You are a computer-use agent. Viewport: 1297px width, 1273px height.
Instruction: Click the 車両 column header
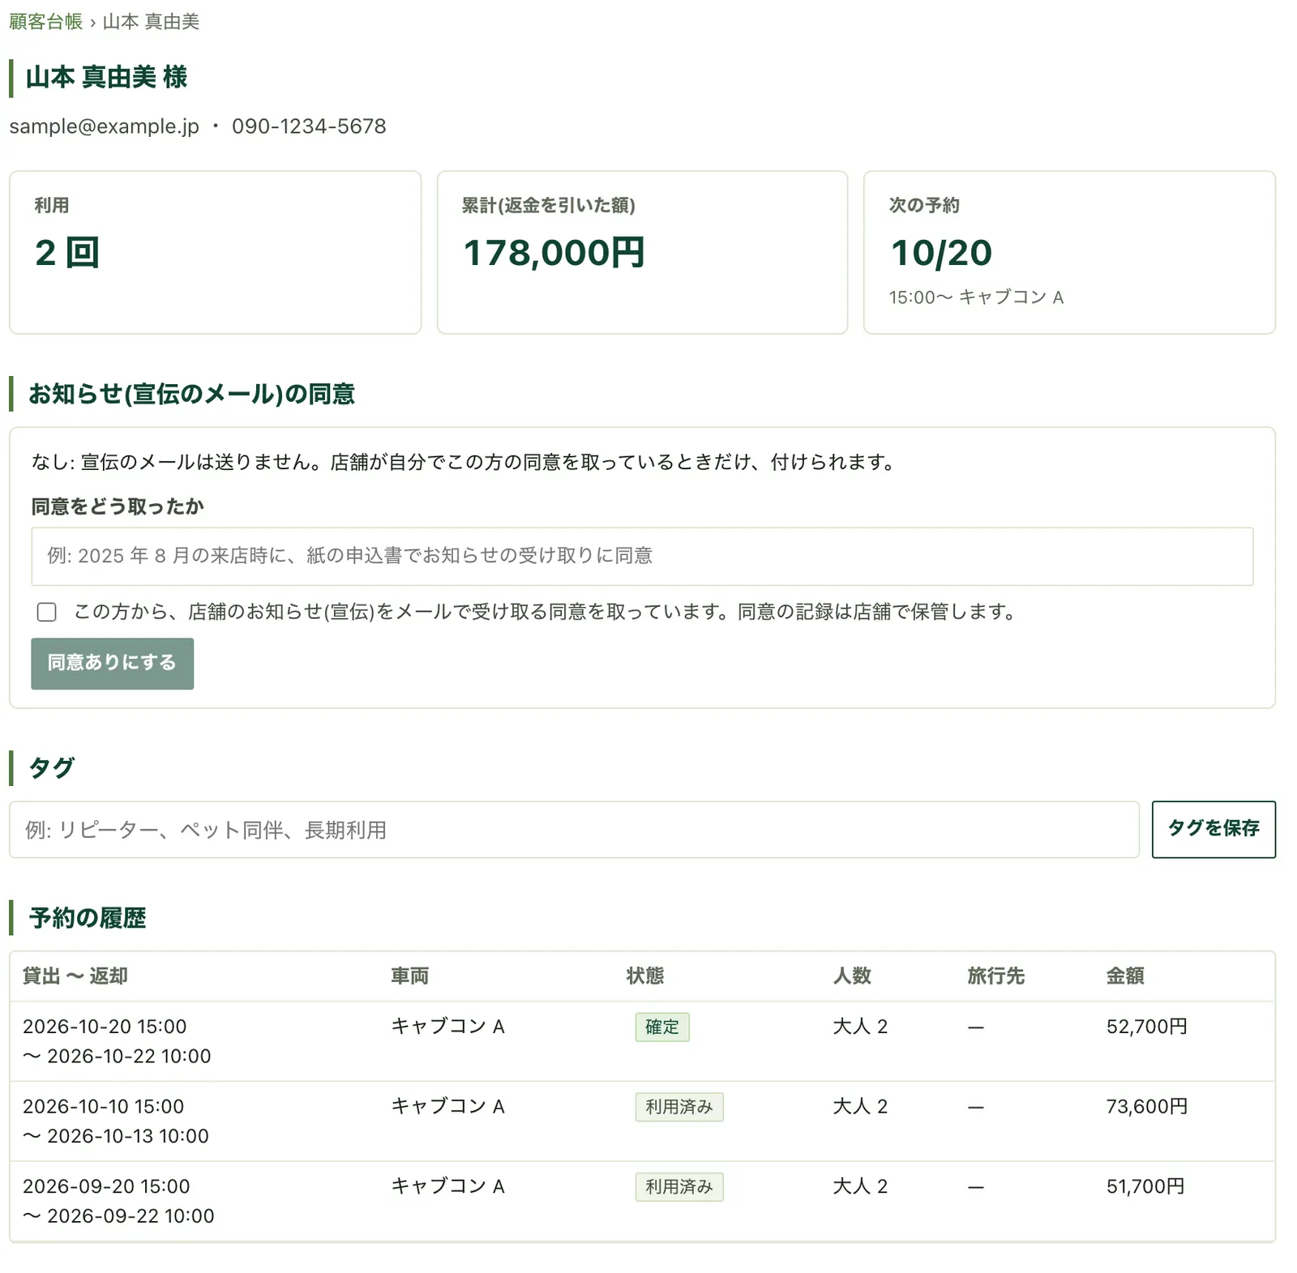pos(409,976)
